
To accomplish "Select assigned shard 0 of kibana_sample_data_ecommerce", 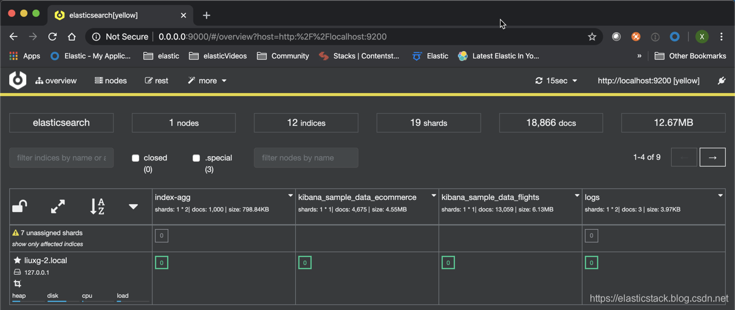I will 305,263.
